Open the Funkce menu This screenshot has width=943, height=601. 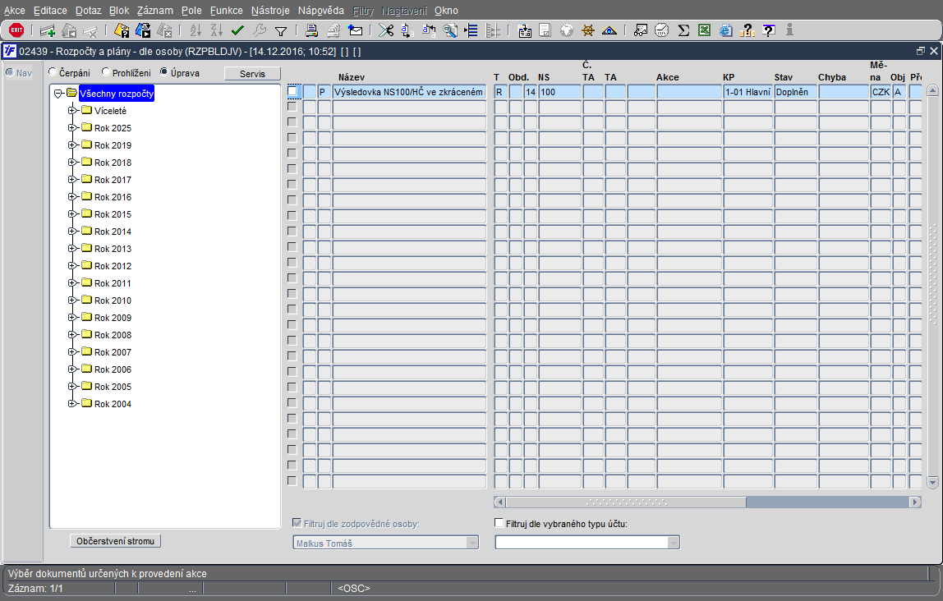pyautogui.click(x=227, y=10)
